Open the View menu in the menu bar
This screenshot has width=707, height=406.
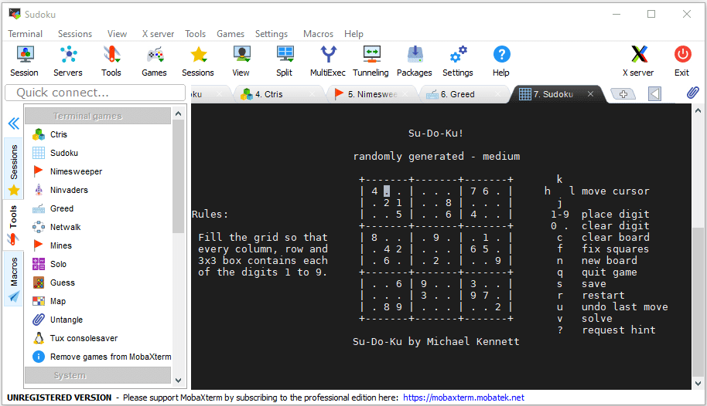[x=118, y=34]
